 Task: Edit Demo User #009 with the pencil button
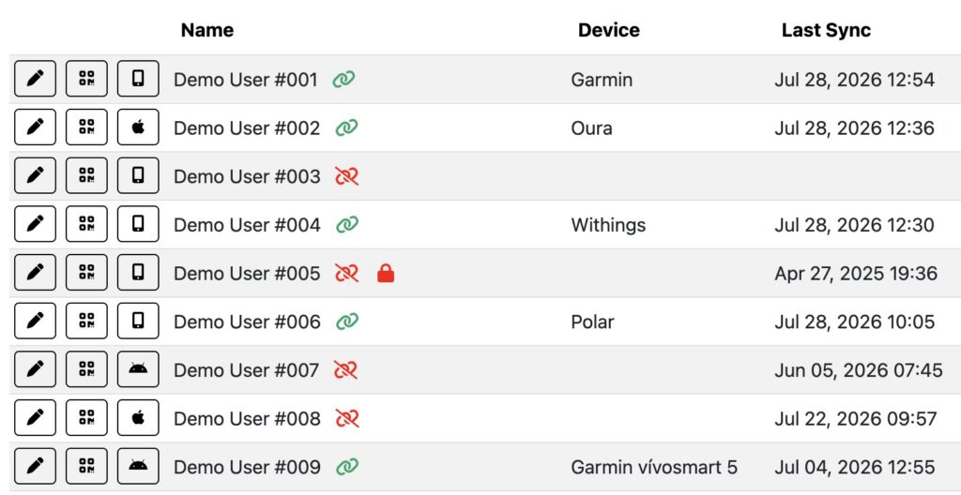click(35, 466)
